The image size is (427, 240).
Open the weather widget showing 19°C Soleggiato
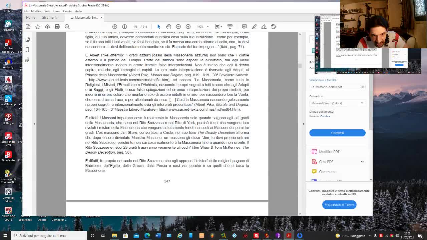click(x=350, y=236)
